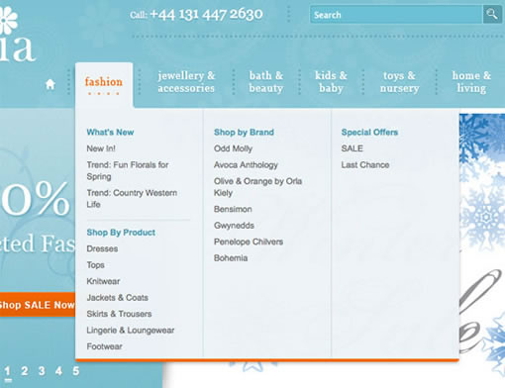Image resolution: width=505 pixels, height=388 pixels.
Task: Open the home & living menu
Action: tap(471, 82)
